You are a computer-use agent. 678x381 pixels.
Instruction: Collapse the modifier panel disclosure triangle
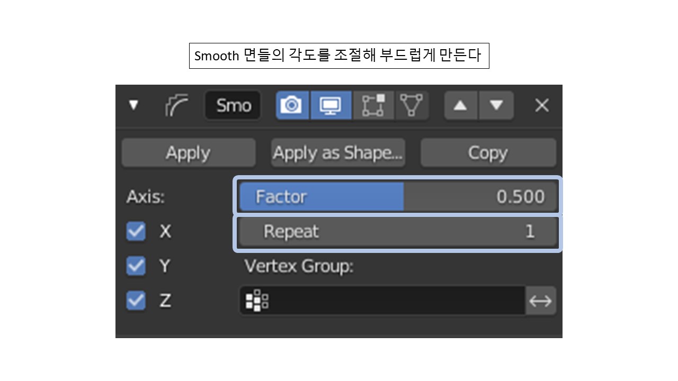click(x=134, y=105)
